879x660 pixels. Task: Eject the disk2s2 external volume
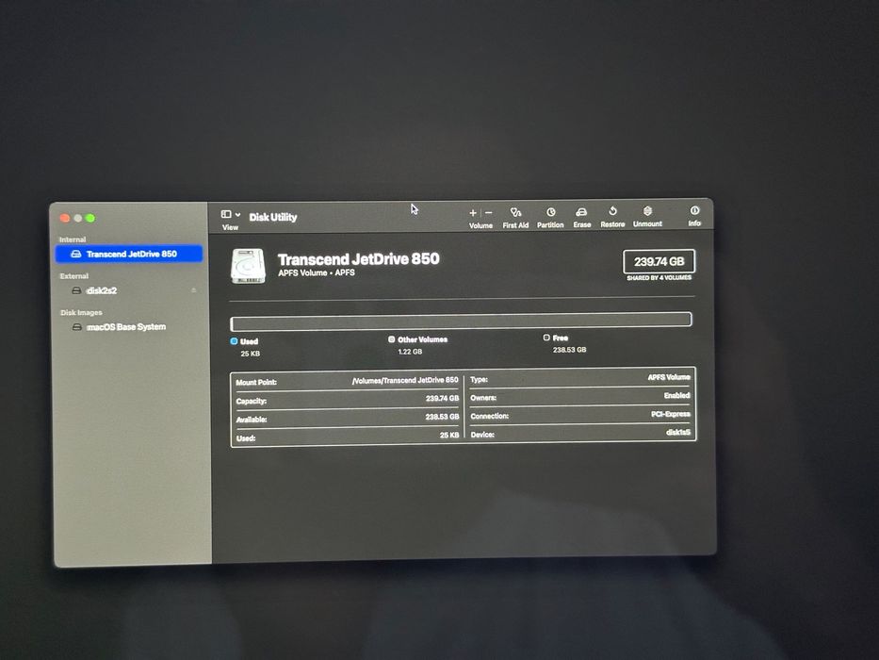click(194, 290)
